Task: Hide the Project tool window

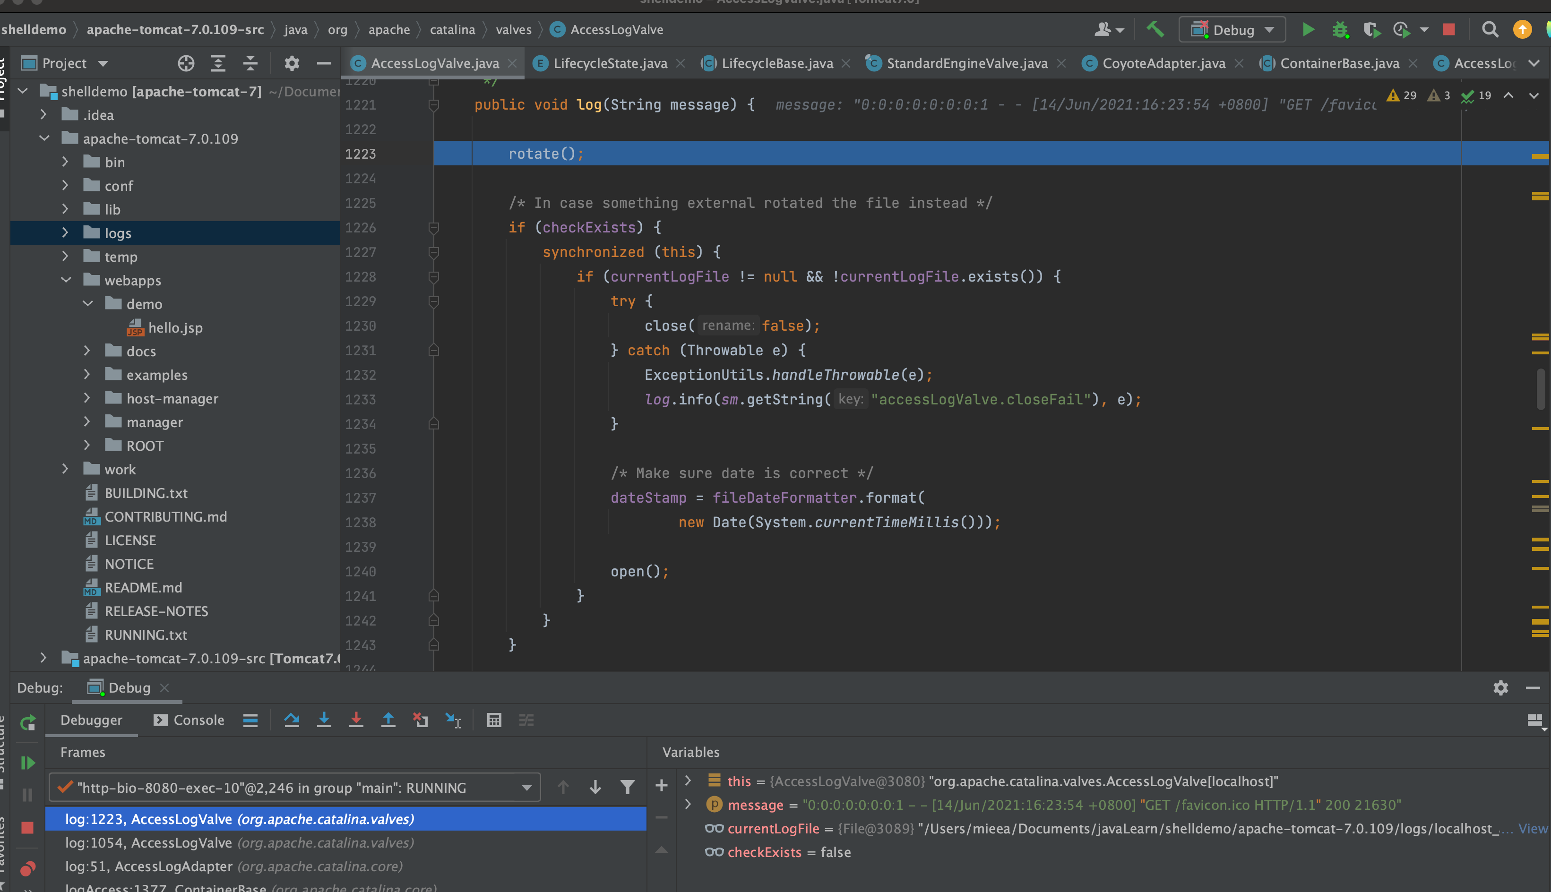Action: pos(324,63)
